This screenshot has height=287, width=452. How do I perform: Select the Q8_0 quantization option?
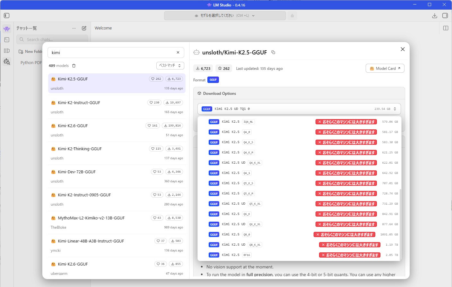(x=299, y=234)
